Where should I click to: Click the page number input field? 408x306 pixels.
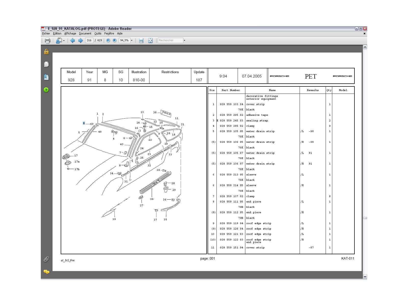click(x=89, y=40)
